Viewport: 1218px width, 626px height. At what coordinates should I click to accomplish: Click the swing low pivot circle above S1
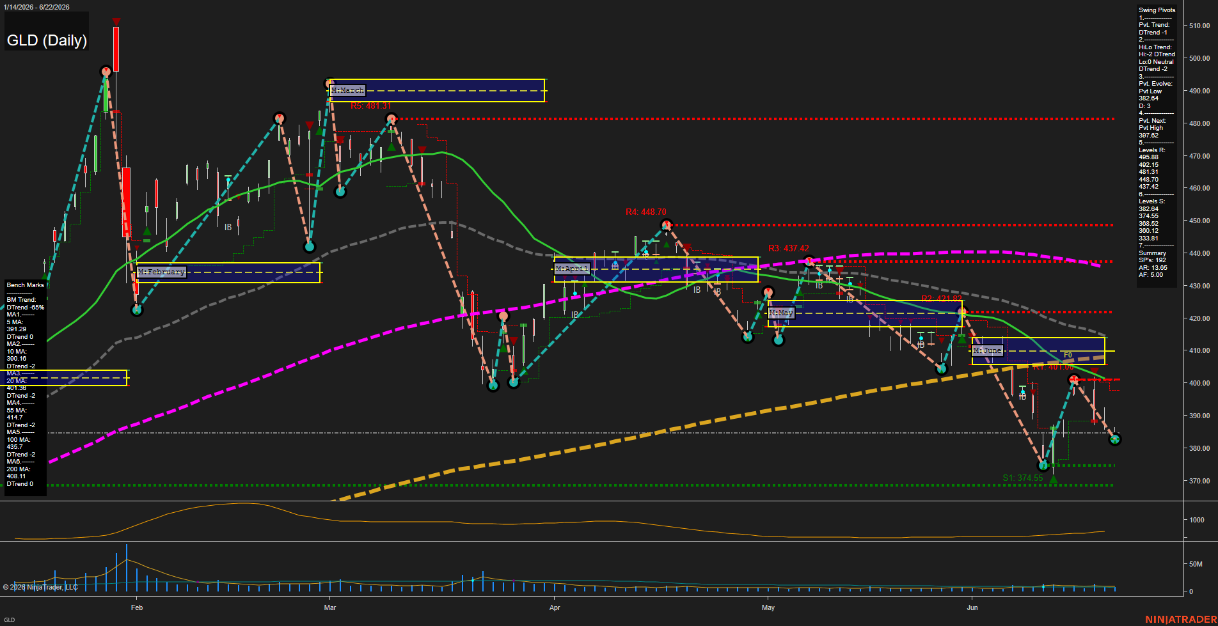coord(1043,466)
